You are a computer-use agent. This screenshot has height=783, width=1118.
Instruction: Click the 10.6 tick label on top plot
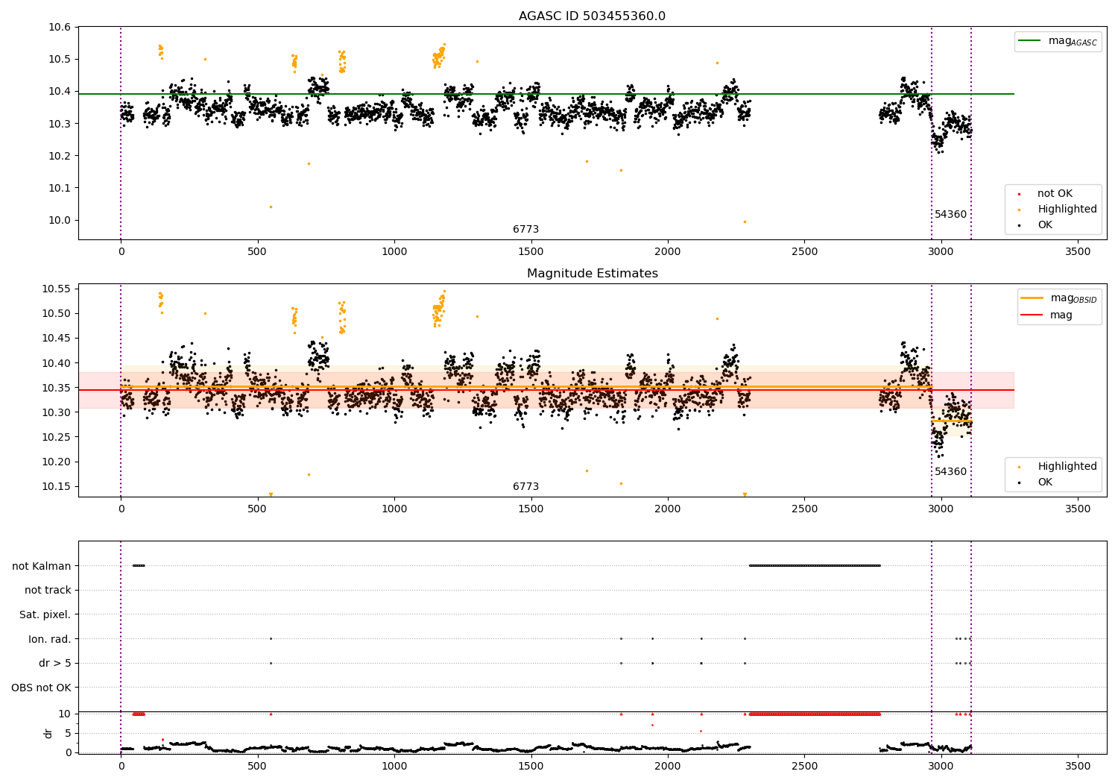coord(60,27)
